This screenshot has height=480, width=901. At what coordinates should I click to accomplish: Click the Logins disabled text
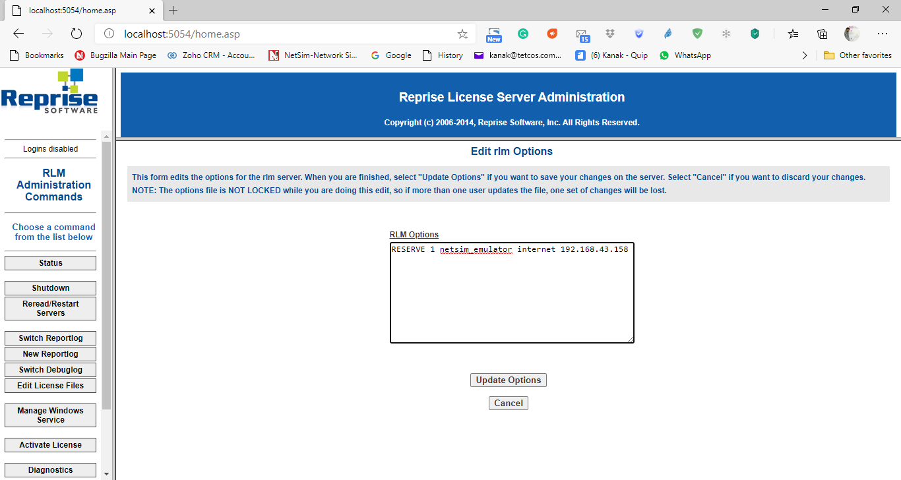click(50, 149)
